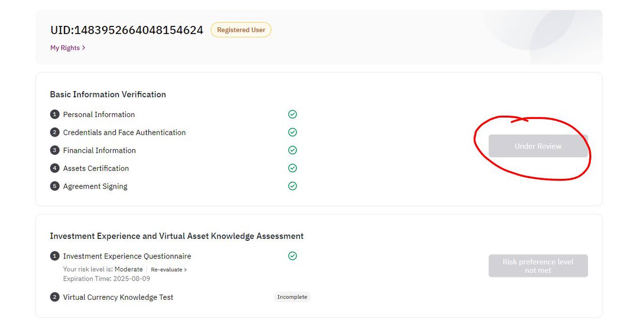622x321 pixels.
Task: Click the UID number text
Action: pos(126,30)
